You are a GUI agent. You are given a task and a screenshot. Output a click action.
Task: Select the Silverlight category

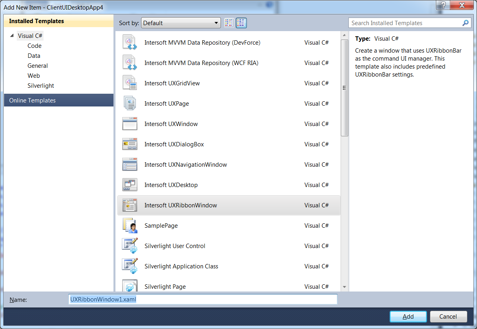point(40,86)
